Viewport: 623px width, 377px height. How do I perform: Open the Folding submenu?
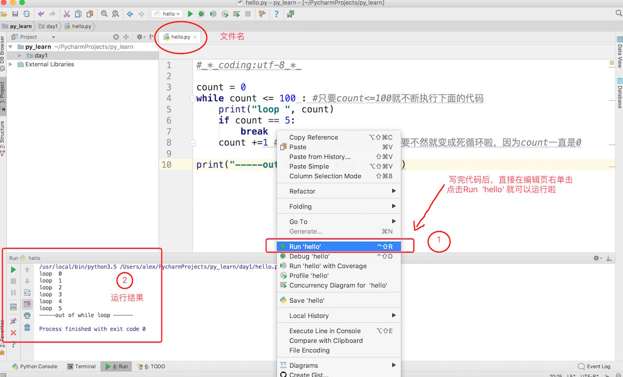(x=339, y=206)
